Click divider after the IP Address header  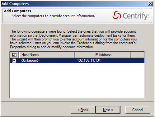pyautogui.click(x=131, y=55)
